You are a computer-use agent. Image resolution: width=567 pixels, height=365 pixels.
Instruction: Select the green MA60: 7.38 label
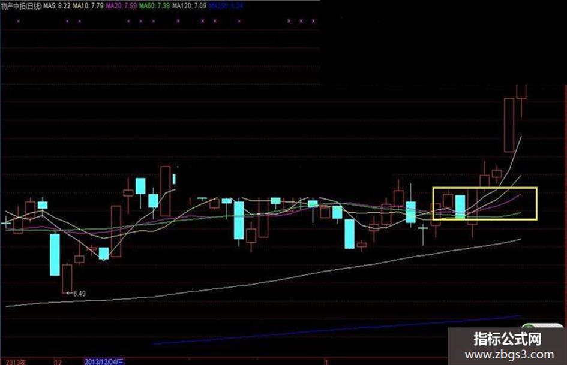pos(154,6)
